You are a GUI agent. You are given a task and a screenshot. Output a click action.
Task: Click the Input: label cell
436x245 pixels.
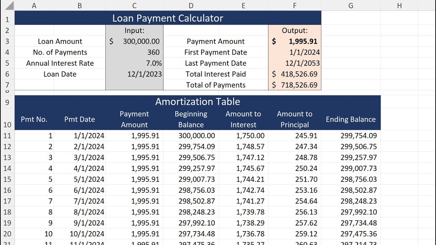click(x=135, y=30)
